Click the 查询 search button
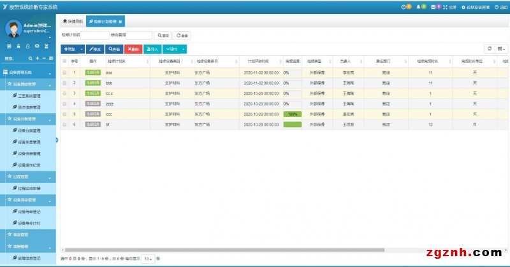This screenshot has width=510, height=267. tap(163, 35)
